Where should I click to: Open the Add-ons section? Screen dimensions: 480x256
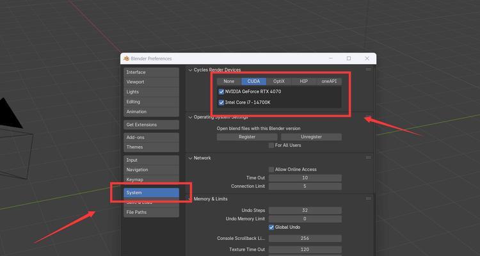click(151, 138)
